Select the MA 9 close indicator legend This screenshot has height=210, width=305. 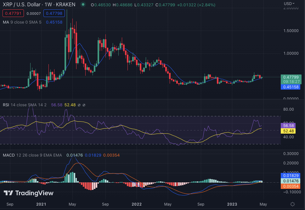tap(22, 22)
